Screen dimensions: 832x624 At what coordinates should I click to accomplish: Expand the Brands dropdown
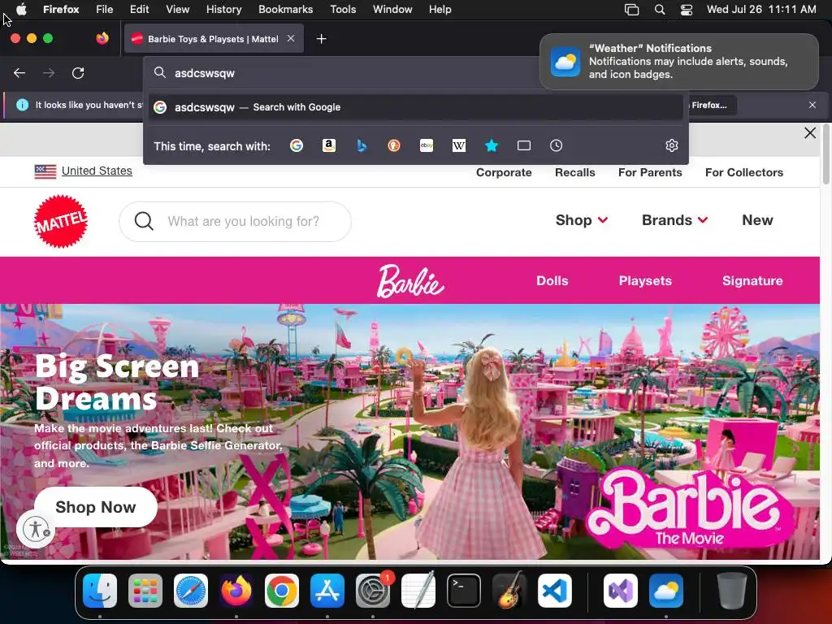click(x=675, y=220)
